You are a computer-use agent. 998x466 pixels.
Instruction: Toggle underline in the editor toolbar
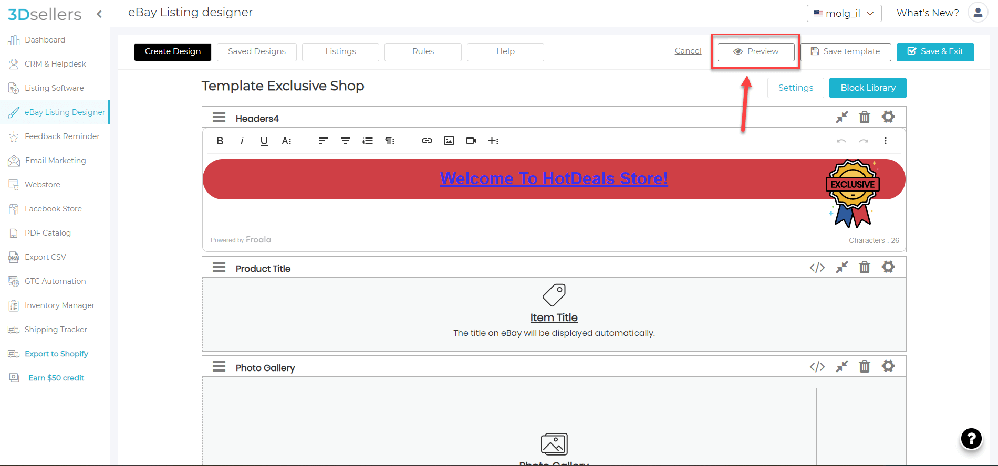coord(264,141)
